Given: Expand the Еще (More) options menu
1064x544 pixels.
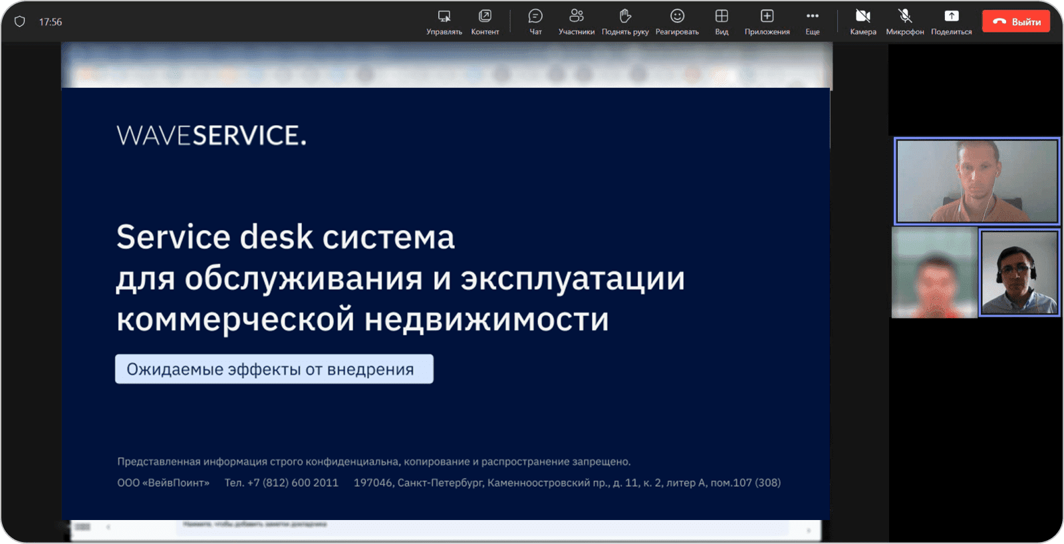Looking at the screenshot, I should click(812, 21).
